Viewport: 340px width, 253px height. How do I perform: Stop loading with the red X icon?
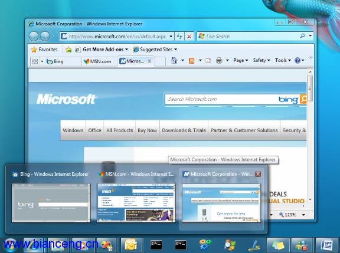point(189,37)
